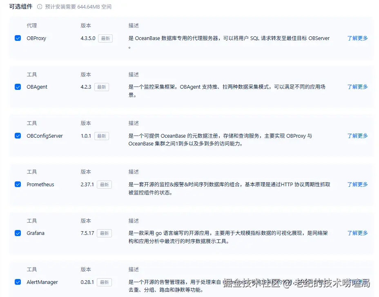Viewport: 379px width, 297px height.
Task: Select the 最新 tag of OBConfigServer 1.0.1
Action: coord(102,136)
